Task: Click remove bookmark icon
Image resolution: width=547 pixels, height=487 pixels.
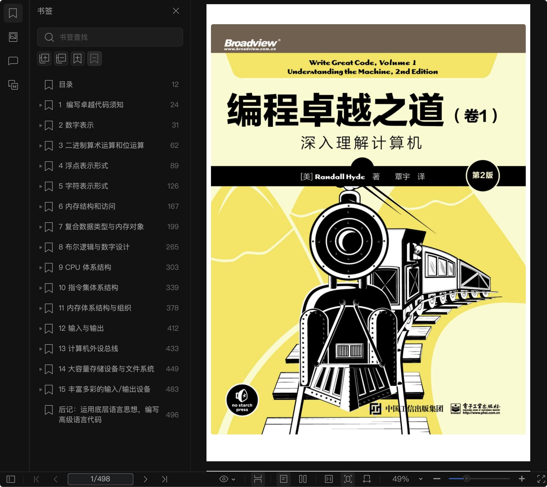Action: pos(95,58)
